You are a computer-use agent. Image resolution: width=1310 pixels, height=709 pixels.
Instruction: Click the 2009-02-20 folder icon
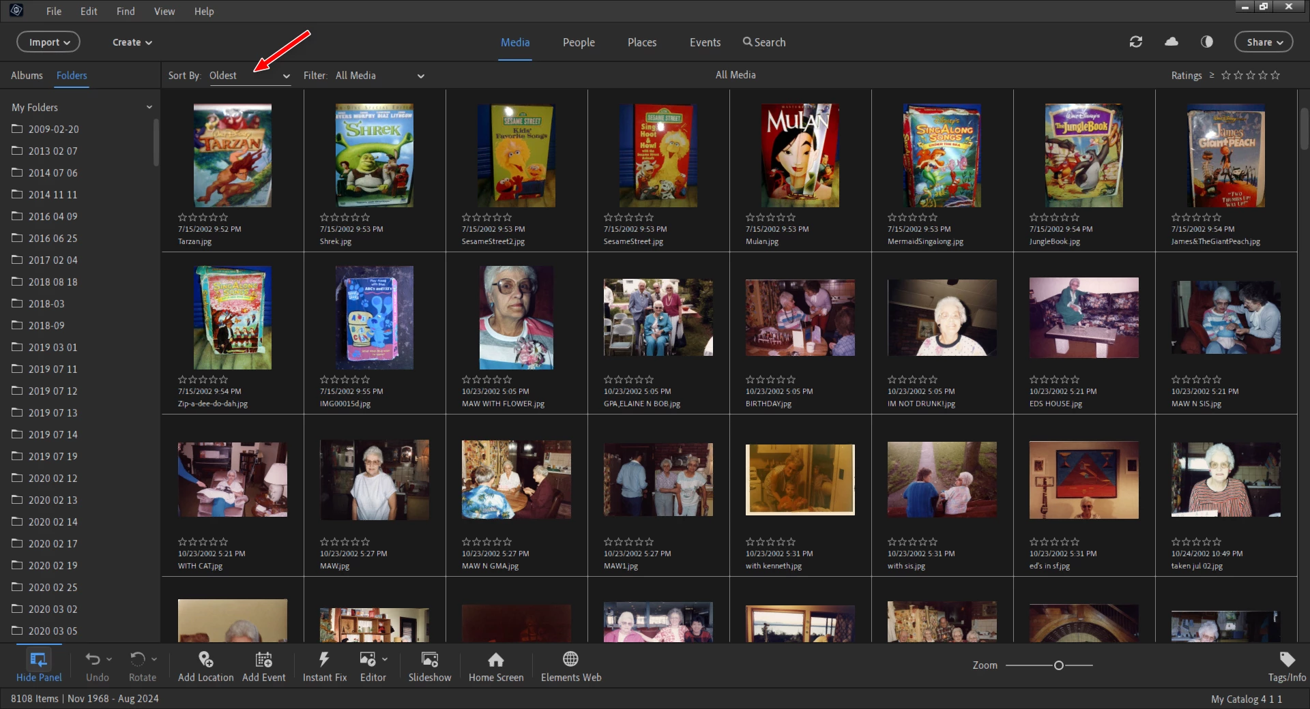coord(17,129)
